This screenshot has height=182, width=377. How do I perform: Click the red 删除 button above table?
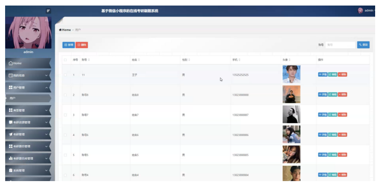point(82,45)
